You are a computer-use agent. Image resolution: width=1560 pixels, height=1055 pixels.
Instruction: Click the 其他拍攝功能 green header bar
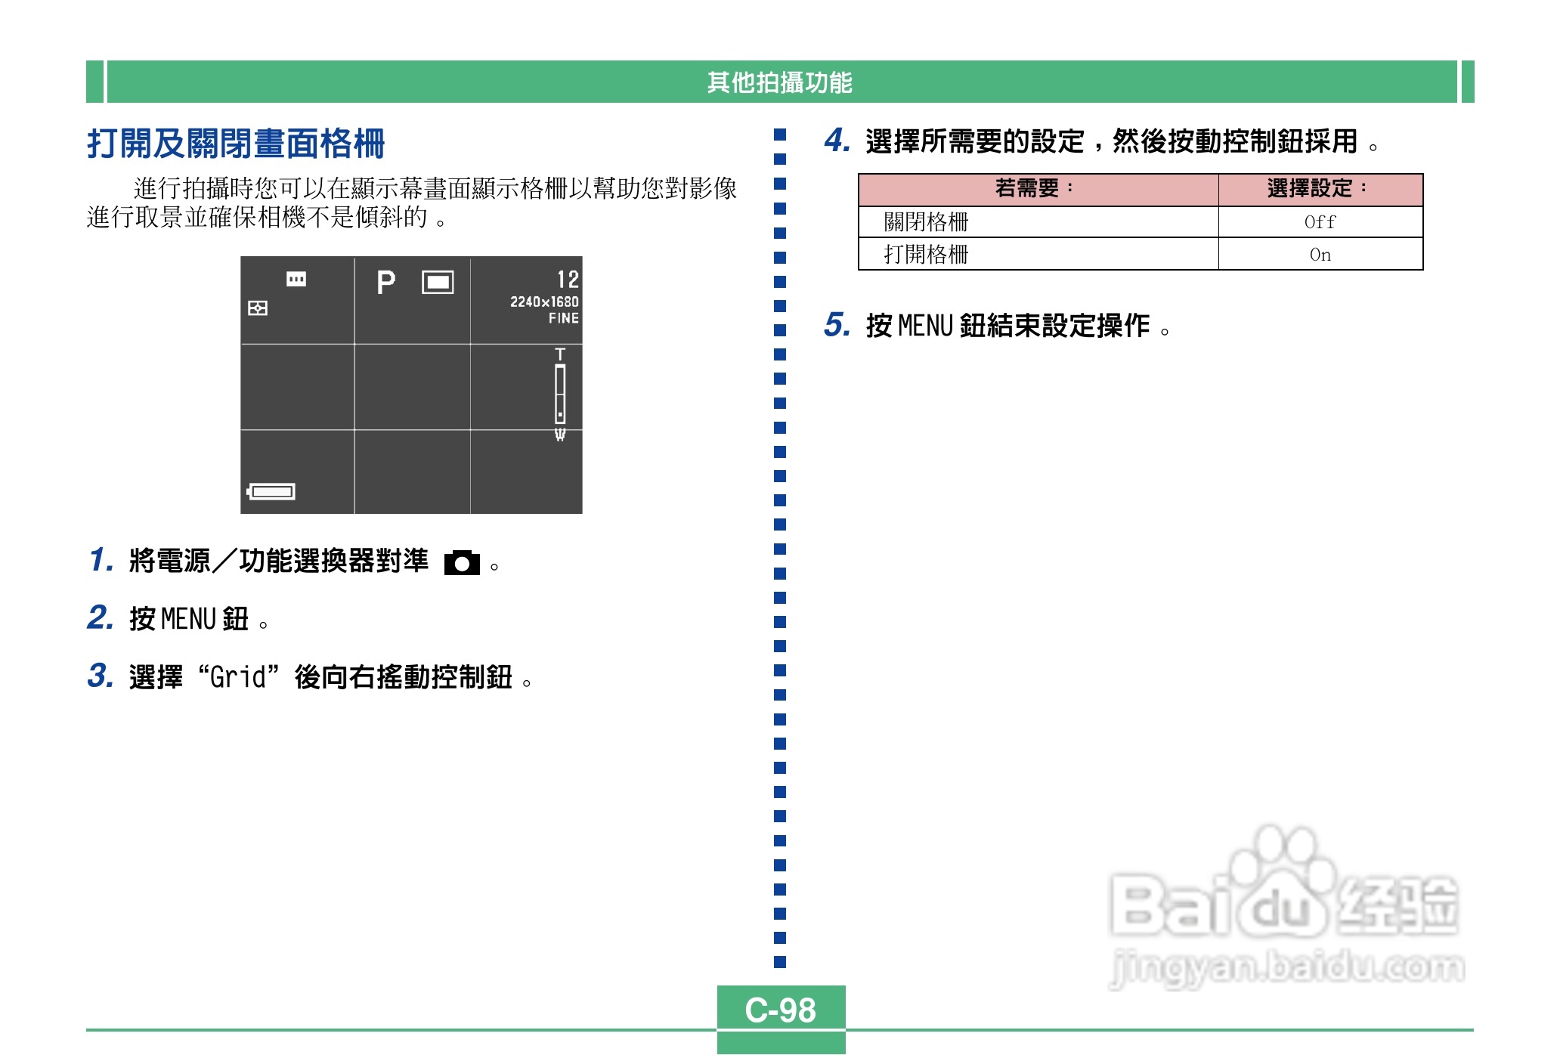click(779, 82)
